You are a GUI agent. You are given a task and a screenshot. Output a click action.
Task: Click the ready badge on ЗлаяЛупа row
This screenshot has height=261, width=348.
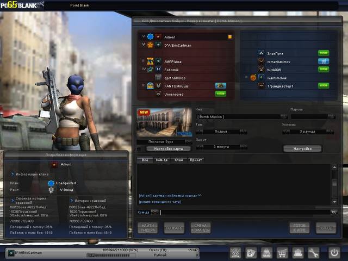point(324,53)
